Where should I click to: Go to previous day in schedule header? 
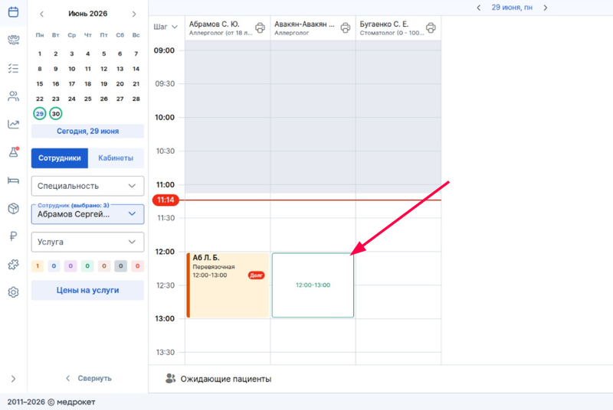478,8
